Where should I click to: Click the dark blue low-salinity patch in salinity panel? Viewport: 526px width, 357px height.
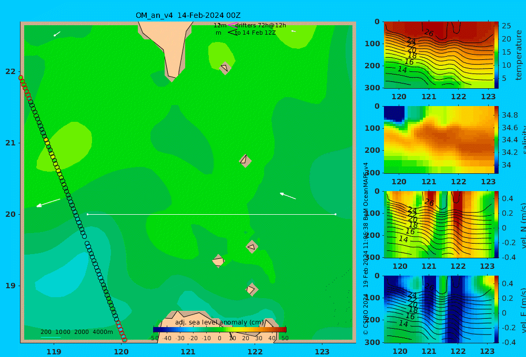point(394,113)
